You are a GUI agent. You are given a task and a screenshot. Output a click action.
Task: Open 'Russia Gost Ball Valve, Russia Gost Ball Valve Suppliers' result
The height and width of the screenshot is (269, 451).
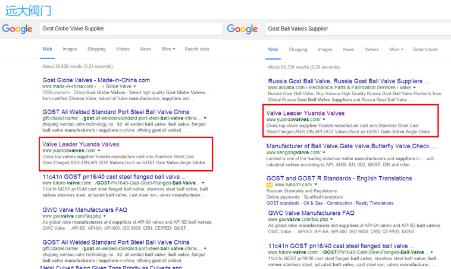[x=349, y=81]
